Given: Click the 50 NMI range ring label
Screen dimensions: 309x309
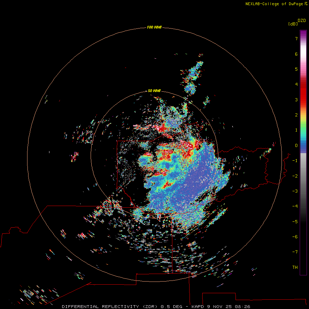Looking at the screenshot, I should (x=154, y=91).
